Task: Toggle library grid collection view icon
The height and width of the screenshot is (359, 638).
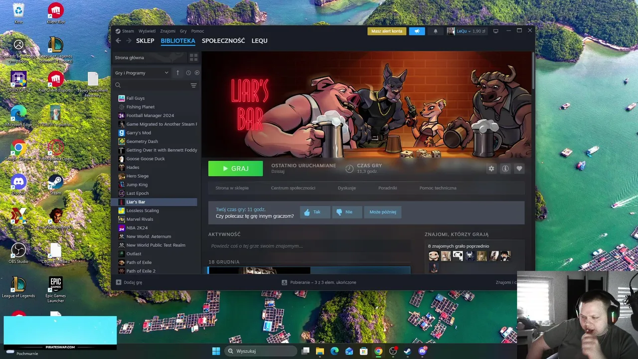Action: (x=193, y=57)
